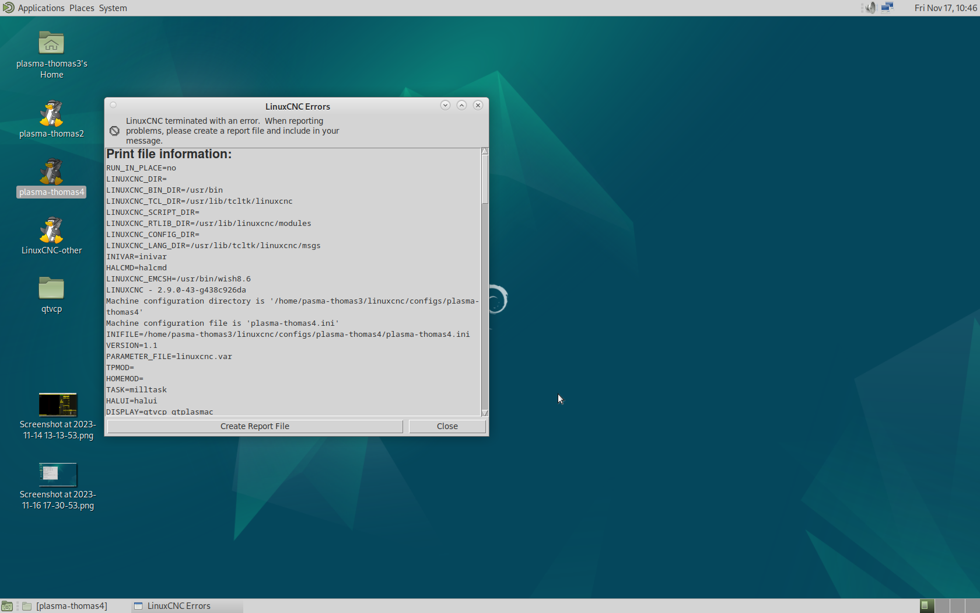This screenshot has width=980, height=613.
Task: Click the version line 'LINUXCNC - 2.9.0-43-g438c926da'
Action: click(176, 290)
